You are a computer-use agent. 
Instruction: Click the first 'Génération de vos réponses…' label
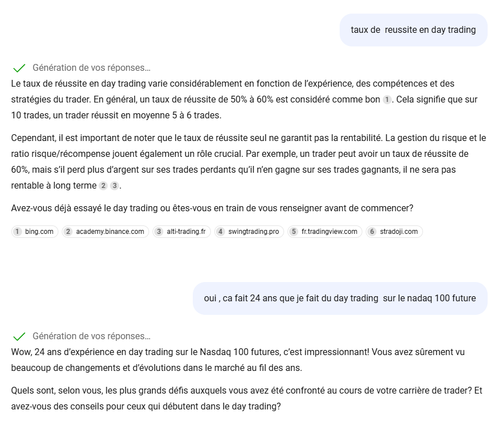91,68
